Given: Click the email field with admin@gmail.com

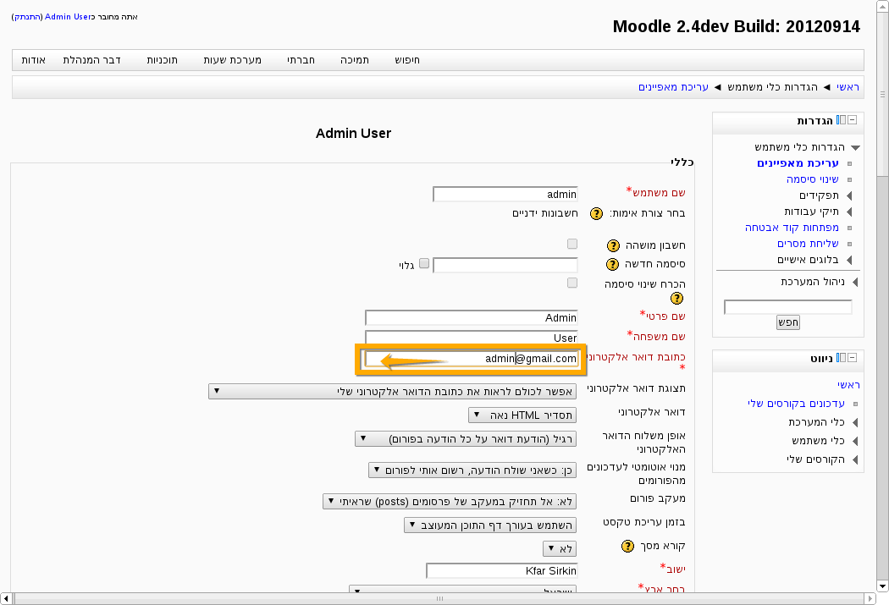Looking at the screenshot, I should [x=471, y=359].
